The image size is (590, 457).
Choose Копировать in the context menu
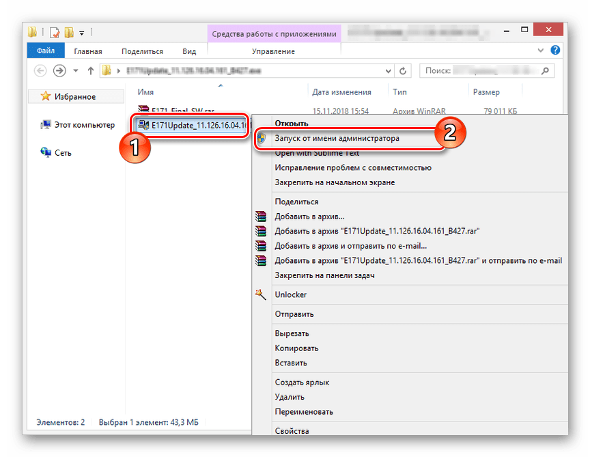[x=296, y=348]
